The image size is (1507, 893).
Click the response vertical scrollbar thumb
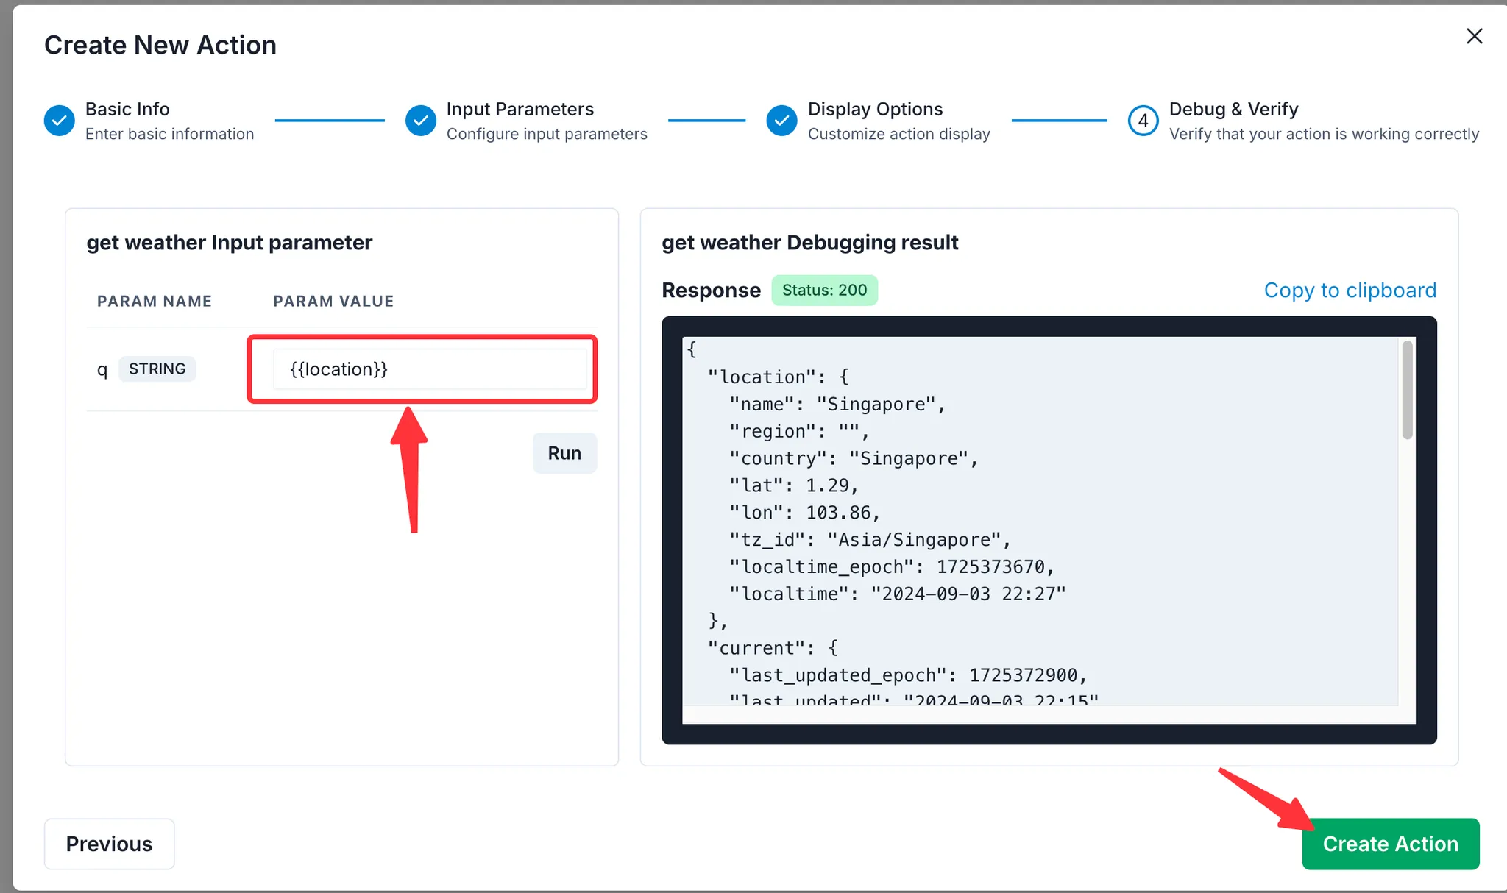[x=1407, y=390]
